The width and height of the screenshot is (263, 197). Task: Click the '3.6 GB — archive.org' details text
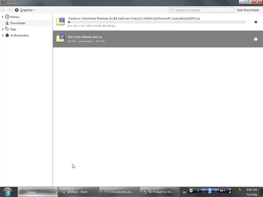(x=86, y=41)
